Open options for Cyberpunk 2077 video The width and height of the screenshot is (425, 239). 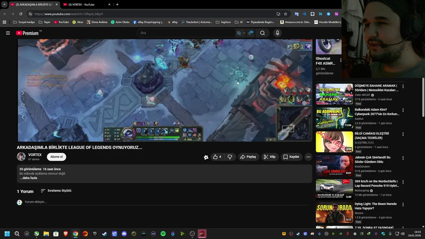point(403,110)
